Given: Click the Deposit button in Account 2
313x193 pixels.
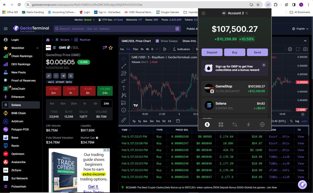Looking at the screenshot, I should pyautogui.click(x=212, y=52).
